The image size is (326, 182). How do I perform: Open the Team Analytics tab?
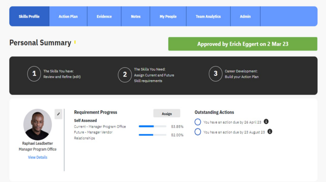point(208,16)
